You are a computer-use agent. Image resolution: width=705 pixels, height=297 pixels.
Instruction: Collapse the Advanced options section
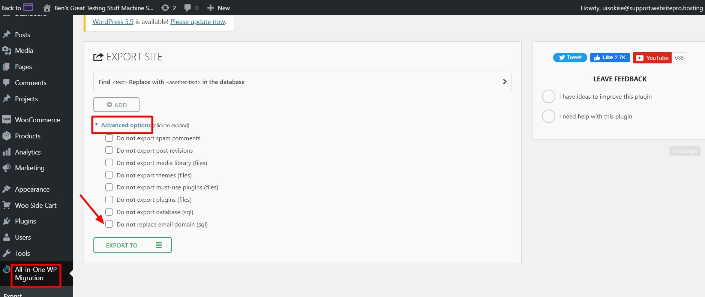pyautogui.click(x=125, y=125)
